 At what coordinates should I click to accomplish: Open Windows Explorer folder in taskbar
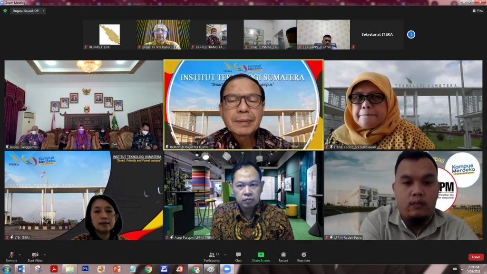[69, 269]
